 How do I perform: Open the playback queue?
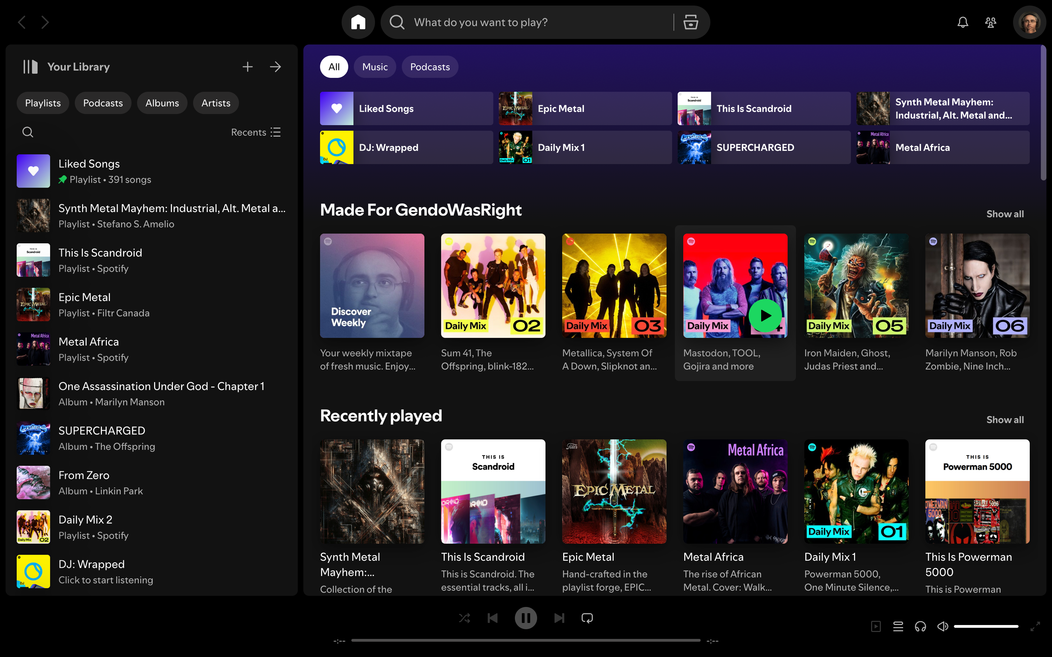[898, 626]
